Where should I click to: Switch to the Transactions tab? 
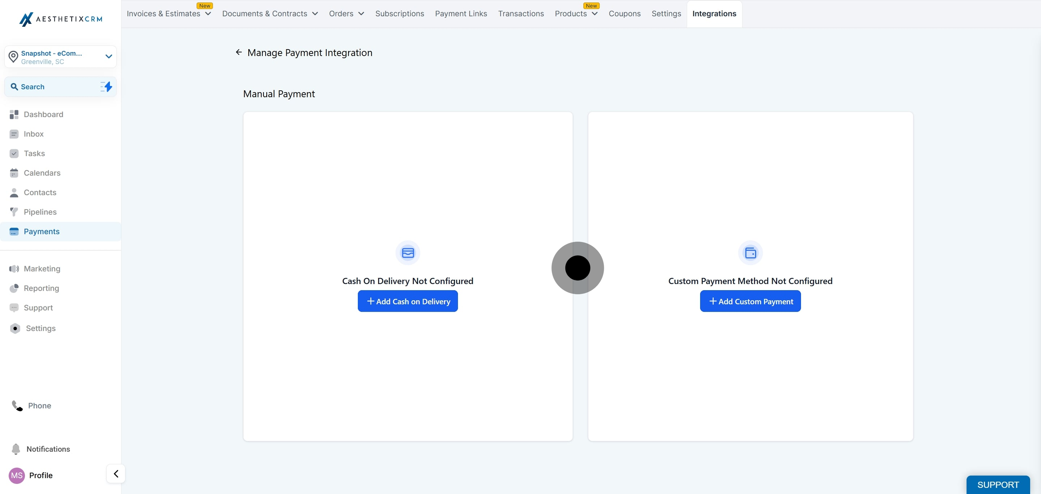(520, 14)
